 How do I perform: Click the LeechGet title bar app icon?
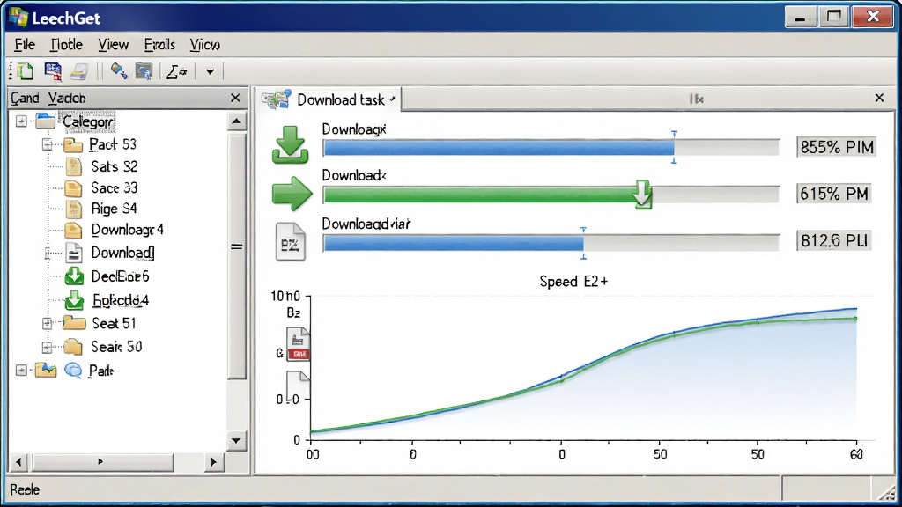click(18, 18)
